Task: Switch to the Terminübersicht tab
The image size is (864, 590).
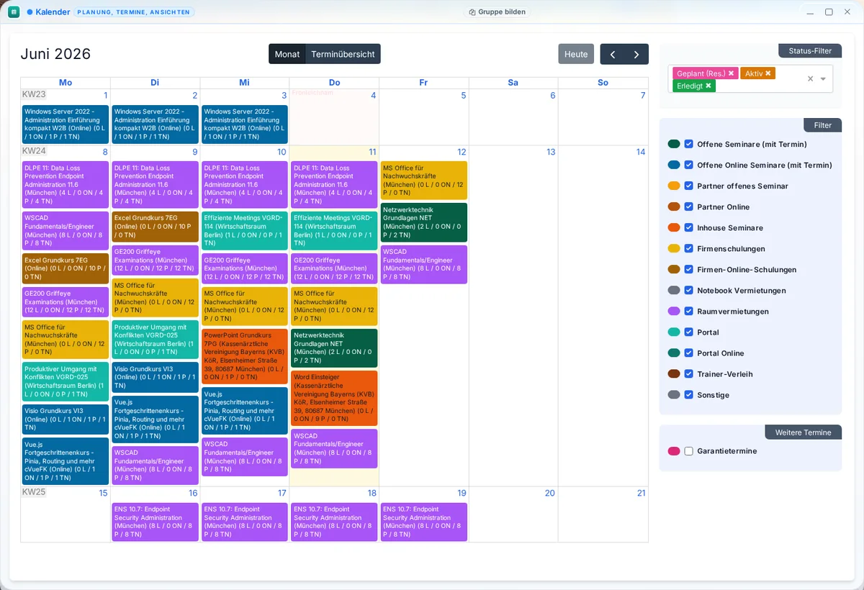Action: 343,54
